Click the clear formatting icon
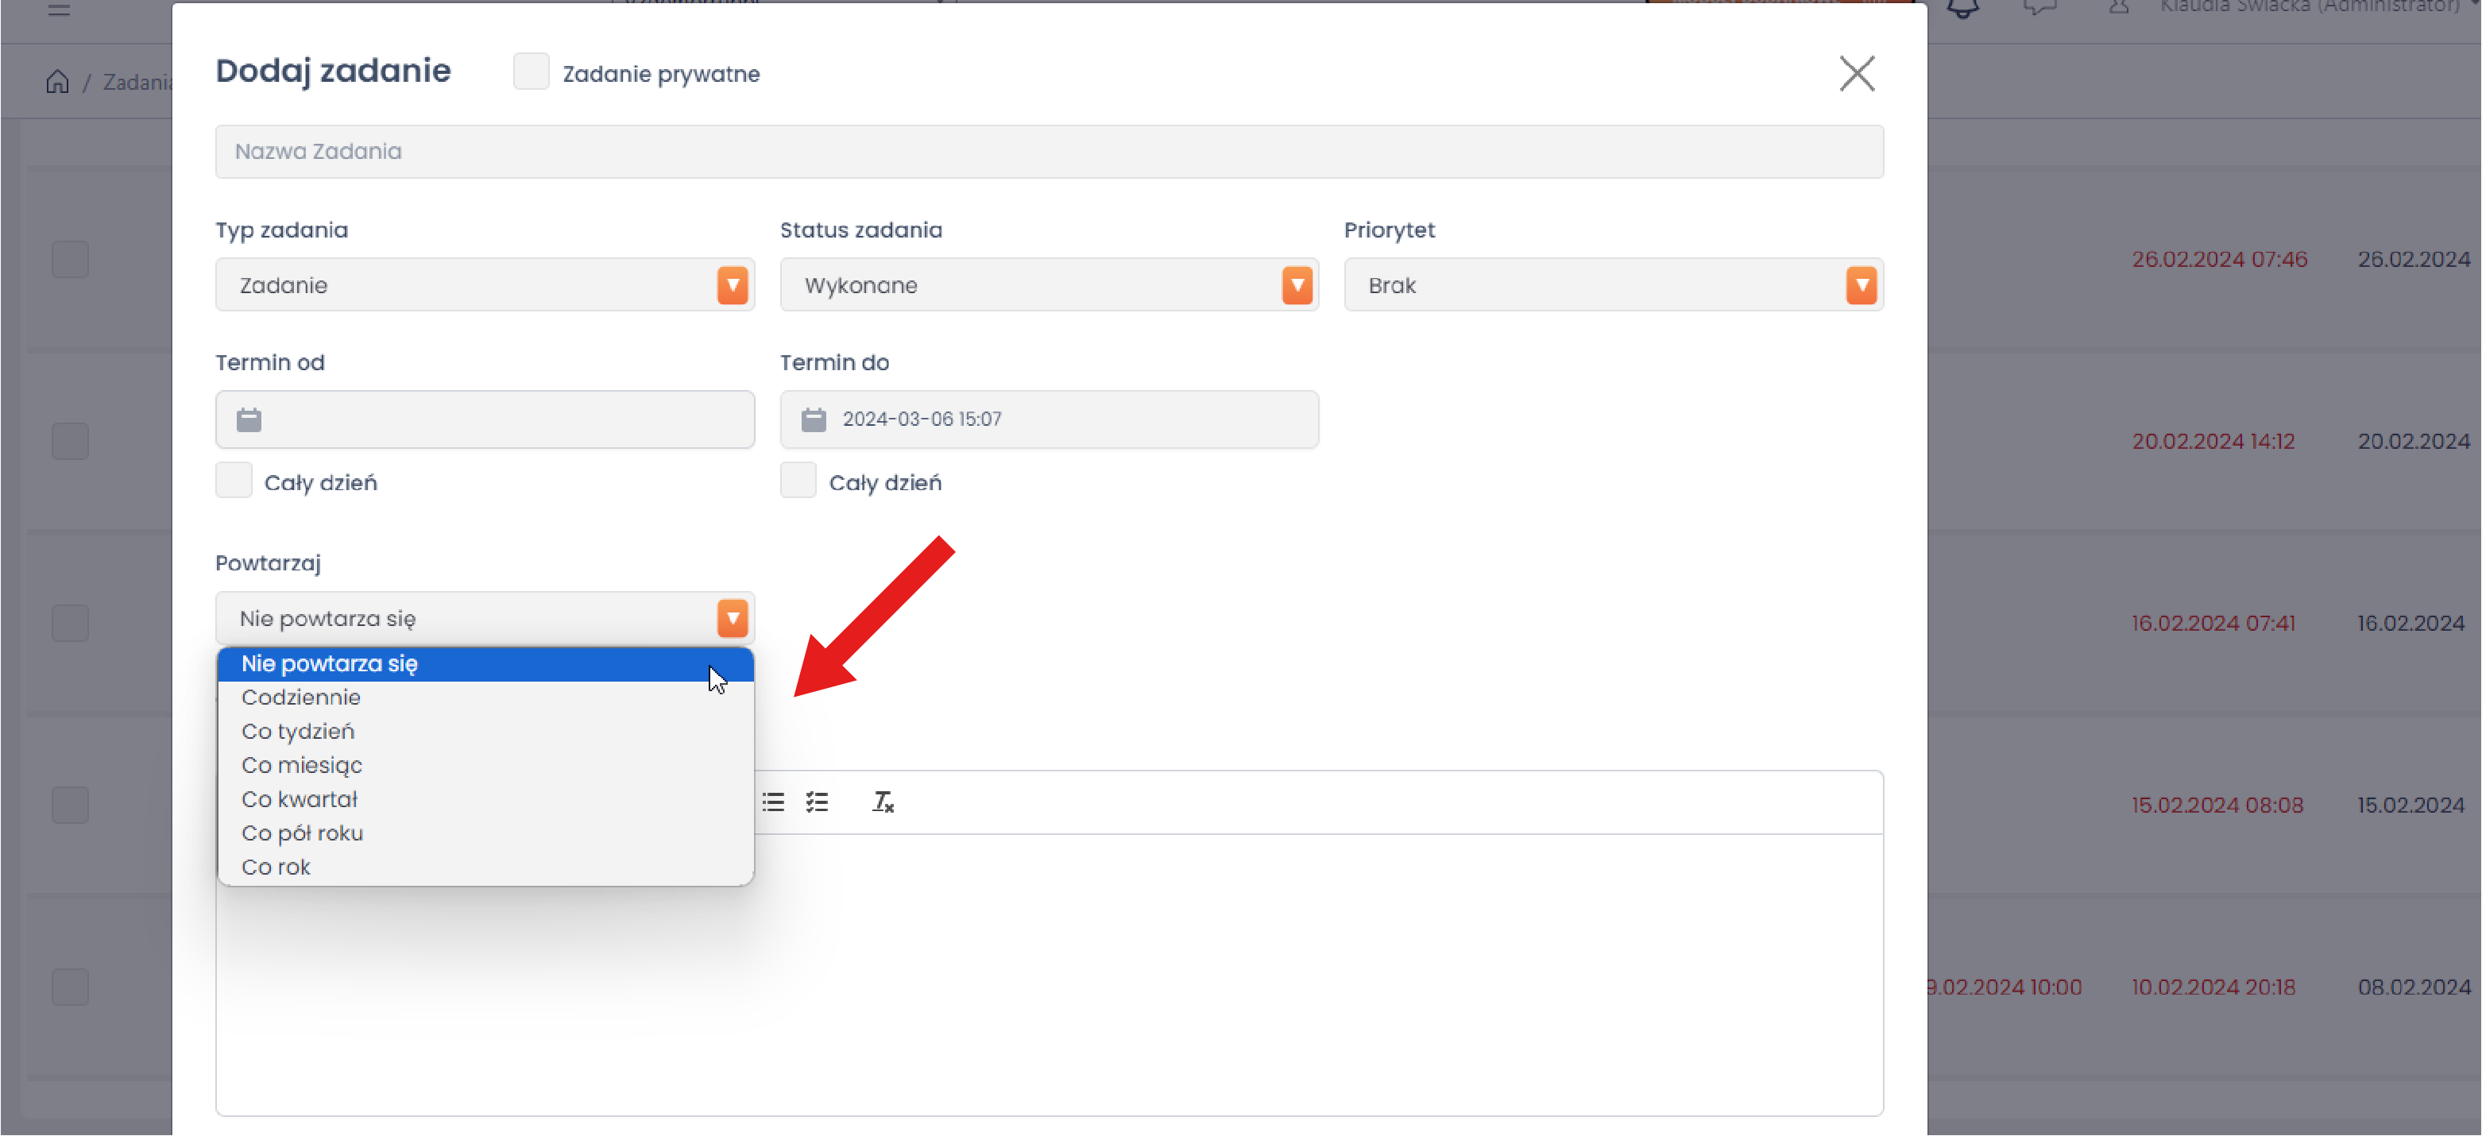The image size is (2482, 1136). point(883,802)
